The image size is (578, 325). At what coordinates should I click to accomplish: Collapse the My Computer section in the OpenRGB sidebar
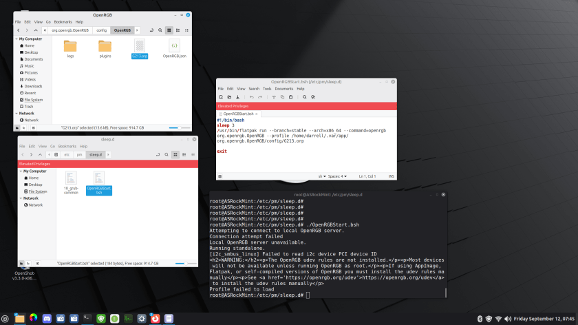16,39
